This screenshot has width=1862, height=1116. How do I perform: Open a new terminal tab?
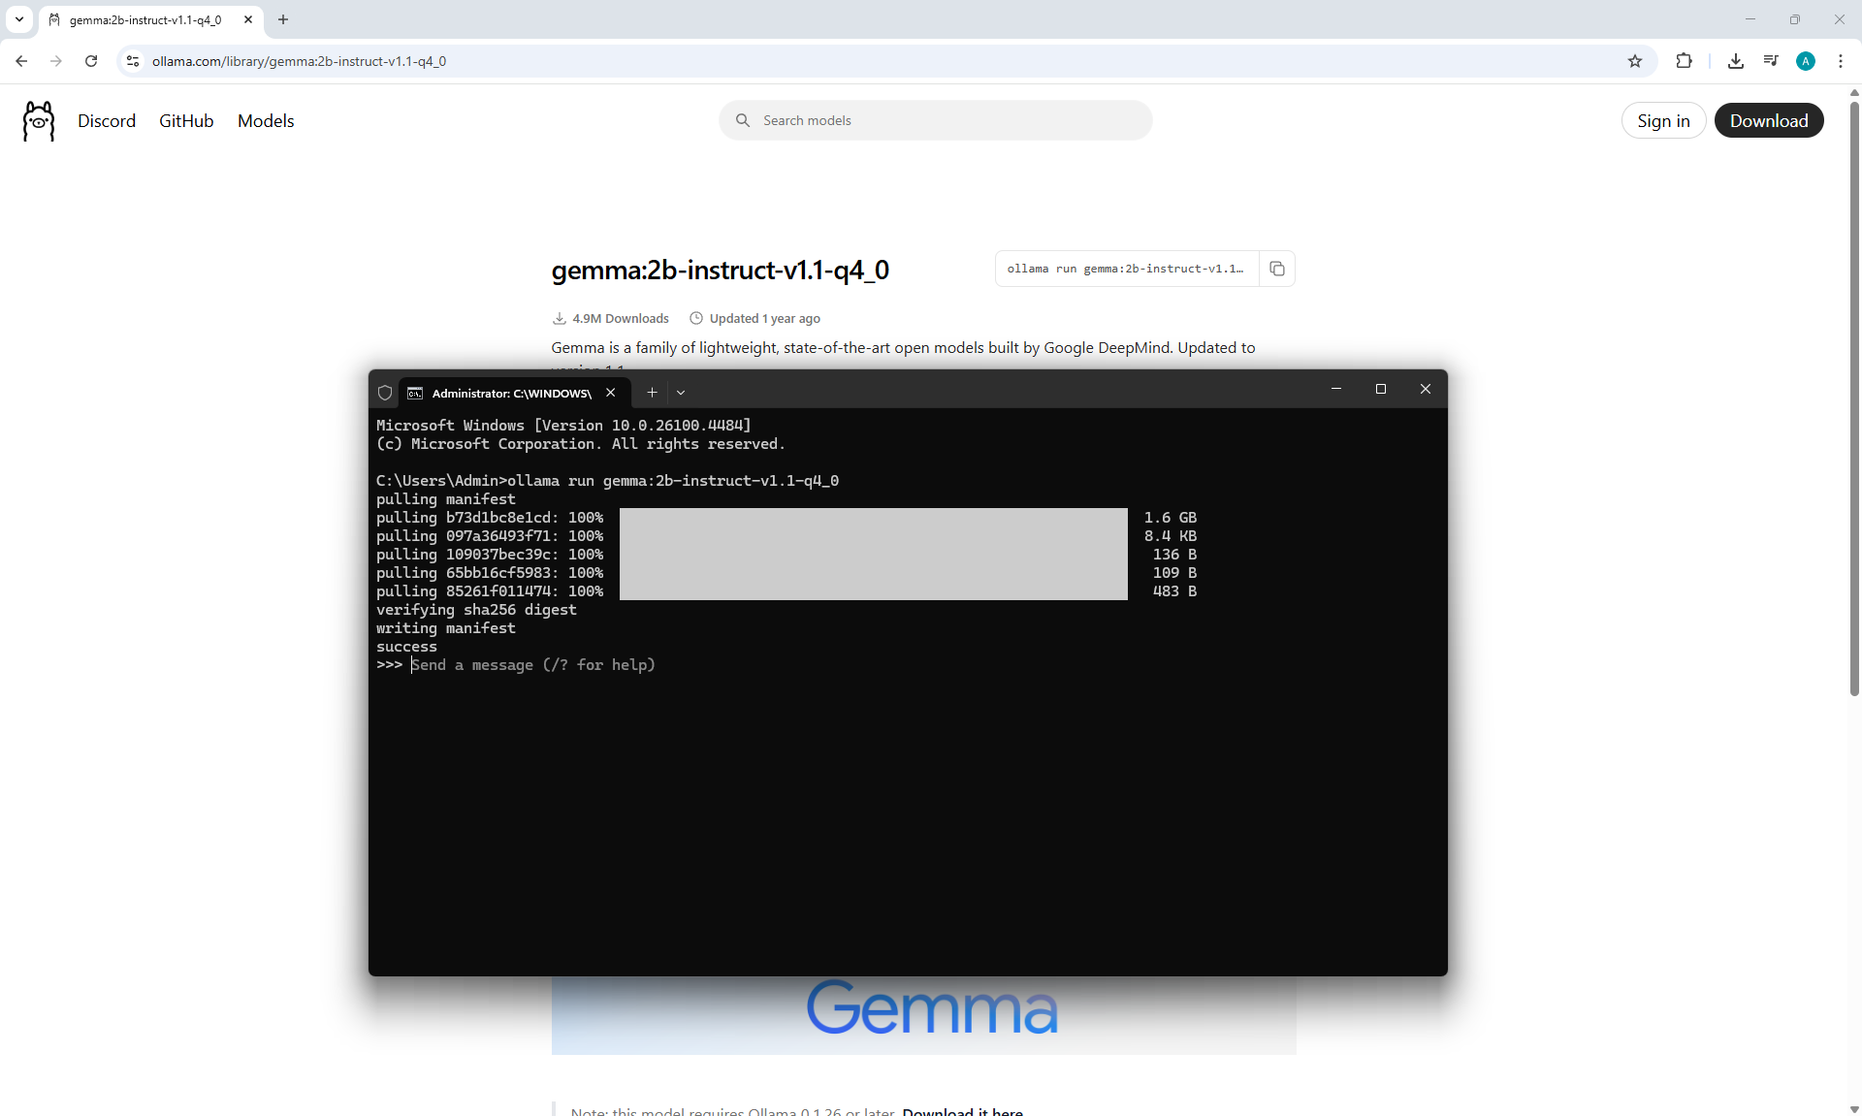coord(652,393)
